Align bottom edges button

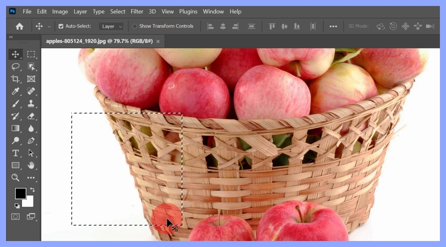(297, 26)
